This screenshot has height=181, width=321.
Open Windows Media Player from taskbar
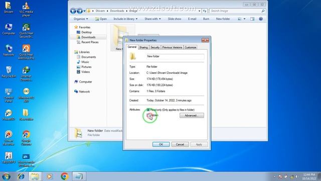click(x=49, y=176)
